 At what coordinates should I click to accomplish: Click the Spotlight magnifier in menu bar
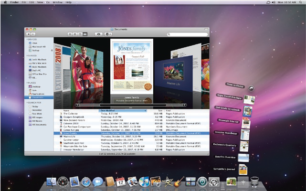[301, 2]
